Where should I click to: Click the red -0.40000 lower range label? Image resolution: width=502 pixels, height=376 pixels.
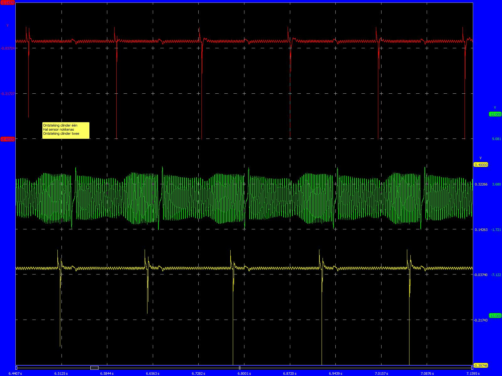tap(8, 139)
